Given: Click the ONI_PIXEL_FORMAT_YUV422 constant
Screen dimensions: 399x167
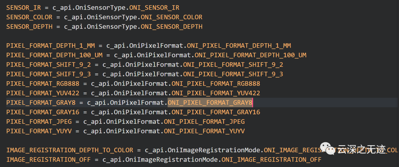Looking at the screenshot, I should [216, 93].
